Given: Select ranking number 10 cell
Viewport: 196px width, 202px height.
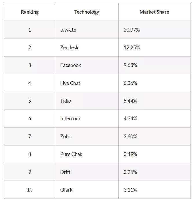Looking at the screenshot, I should pos(30,190).
